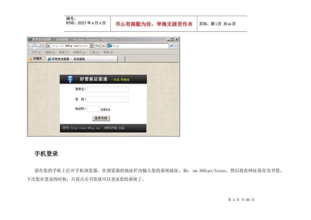Click the @顺元网络 出品 footer text
Screen dimensions: 311x220
point(114,128)
